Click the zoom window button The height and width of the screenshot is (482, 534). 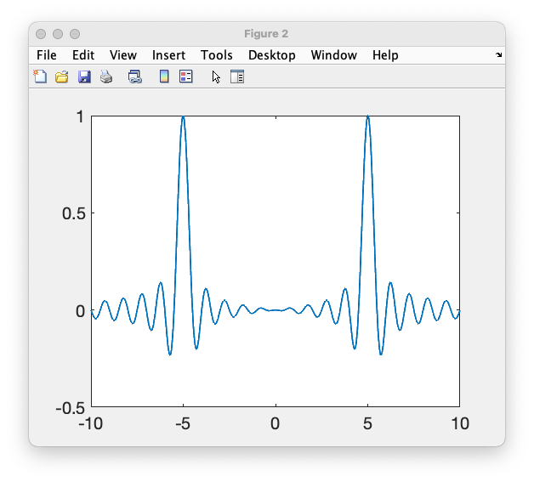(x=75, y=34)
